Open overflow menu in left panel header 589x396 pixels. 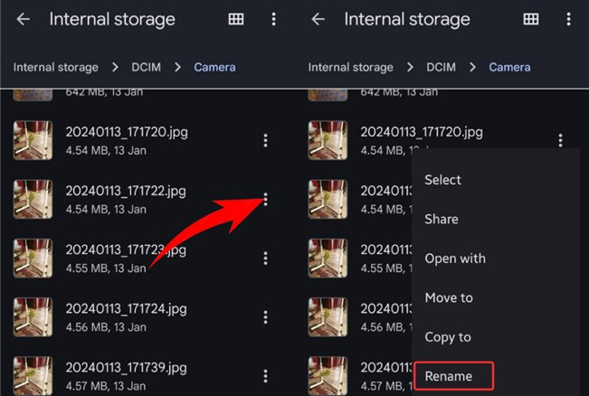coord(273,19)
